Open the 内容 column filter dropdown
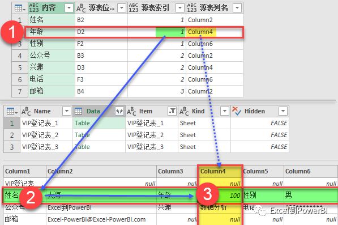Screen dimensions: 338x225 coord(69,8)
